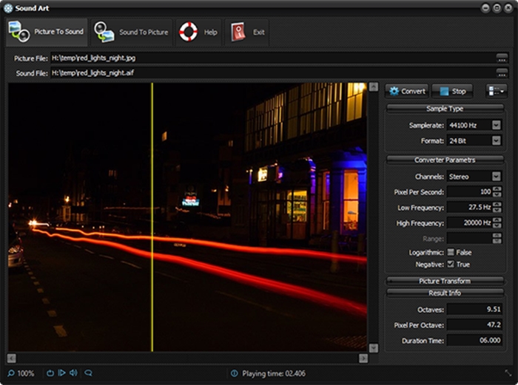Screen dimensions: 518x385
Task: Play the sound with the play icon
Action: pyautogui.click(x=61, y=373)
